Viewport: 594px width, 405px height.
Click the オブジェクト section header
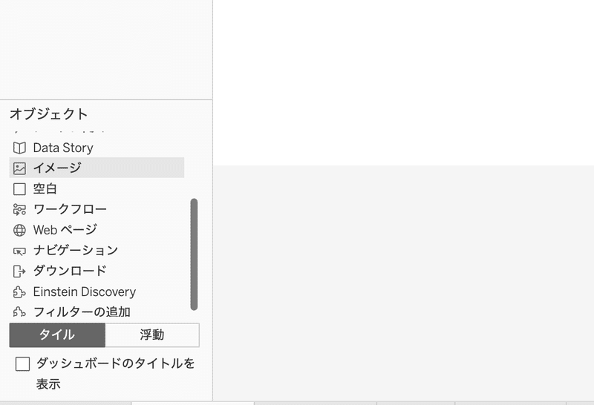[x=49, y=114]
